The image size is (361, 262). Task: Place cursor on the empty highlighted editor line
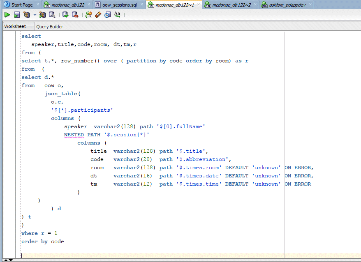(x=123, y=255)
